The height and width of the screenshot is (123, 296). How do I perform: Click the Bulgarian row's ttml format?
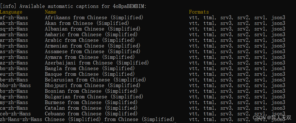pos(210,97)
